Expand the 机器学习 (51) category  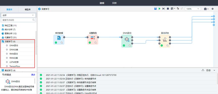tap(9, 37)
